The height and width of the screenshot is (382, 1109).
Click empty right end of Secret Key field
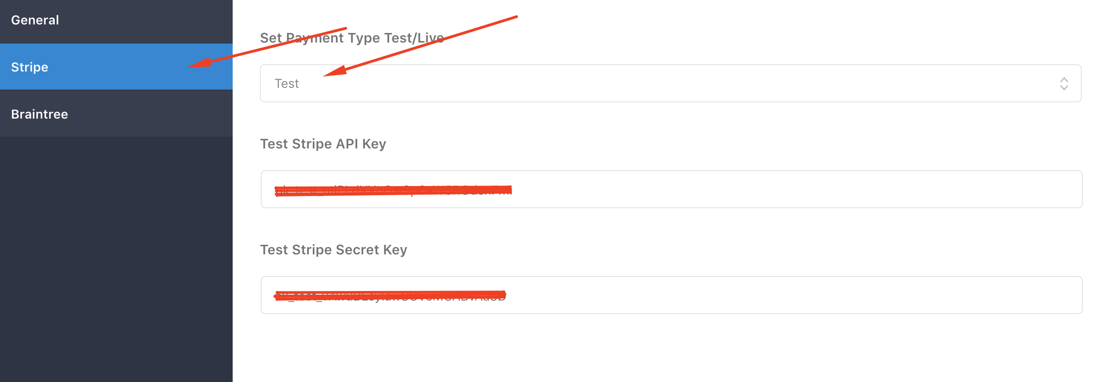coord(1018,295)
